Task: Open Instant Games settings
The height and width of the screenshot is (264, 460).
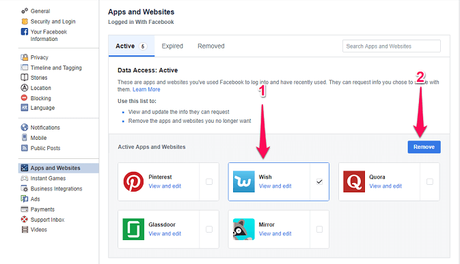Action: tap(48, 178)
